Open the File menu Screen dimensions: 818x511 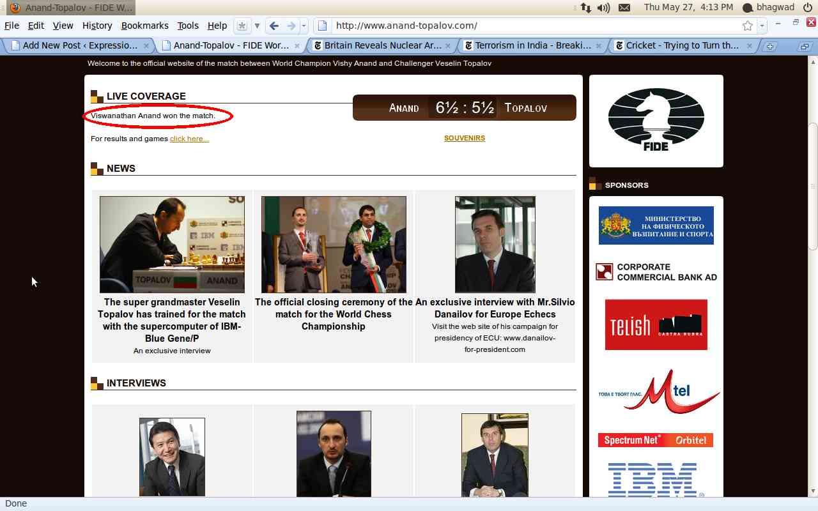(12, 26)
